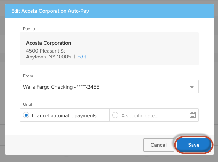Select the A specific date radio button
The height and width of the screenshot is (162, 218).
click(x=115, y=115)
